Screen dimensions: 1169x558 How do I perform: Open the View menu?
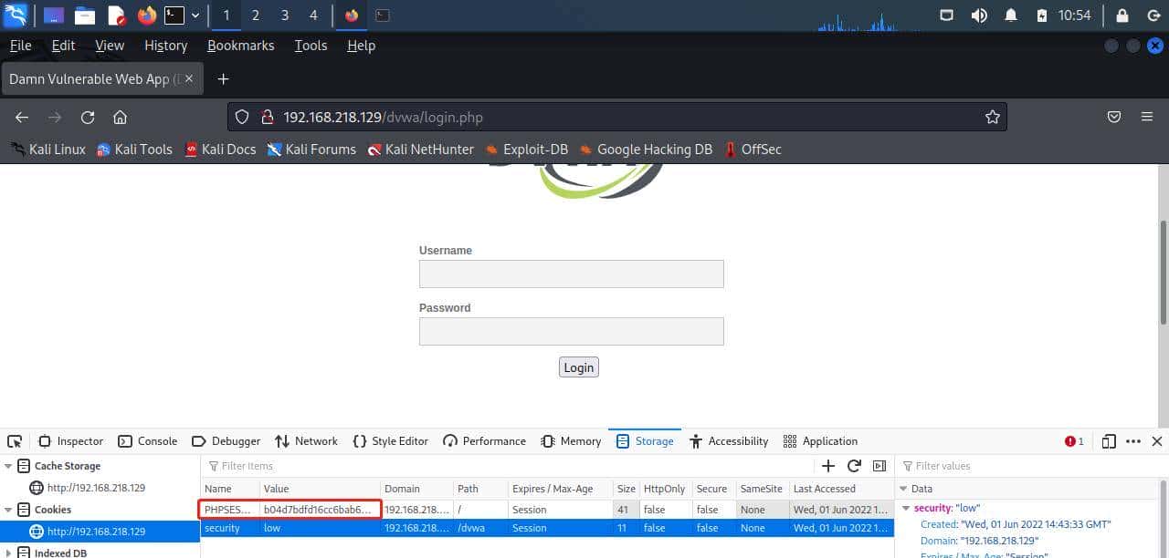coord(110,46)
